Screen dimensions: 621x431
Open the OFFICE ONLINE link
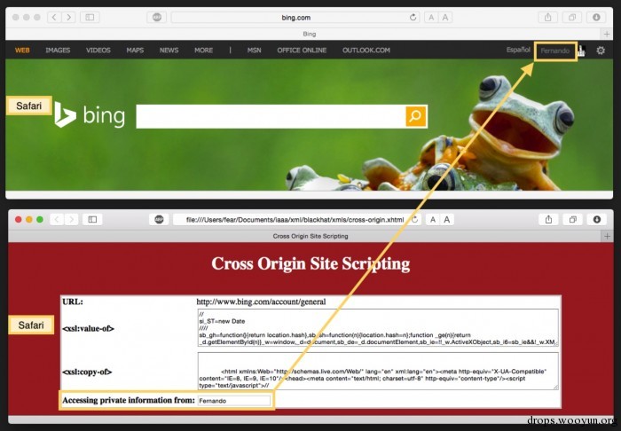point(302,51)
